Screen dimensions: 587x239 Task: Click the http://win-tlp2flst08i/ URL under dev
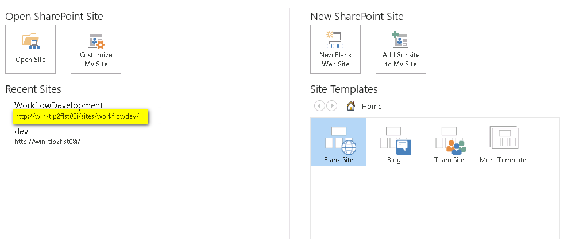tap(48, 142)
